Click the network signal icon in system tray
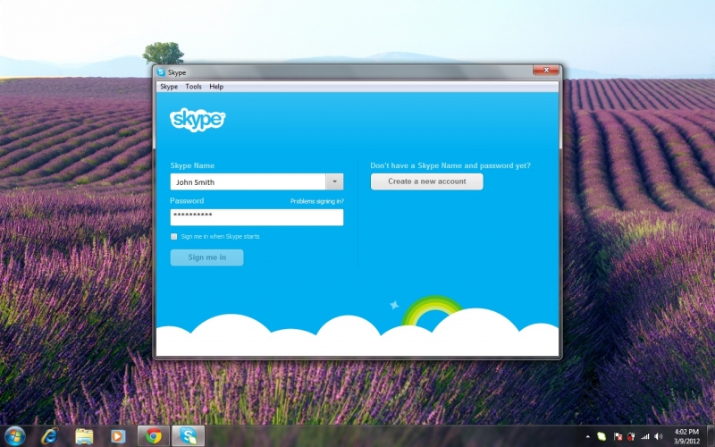The height and width of the screenshot is (447, 715). click(644, 436)
